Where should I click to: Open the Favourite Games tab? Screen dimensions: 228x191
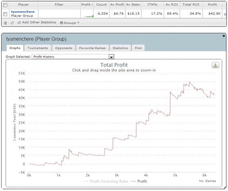click(x=93, y=48)
